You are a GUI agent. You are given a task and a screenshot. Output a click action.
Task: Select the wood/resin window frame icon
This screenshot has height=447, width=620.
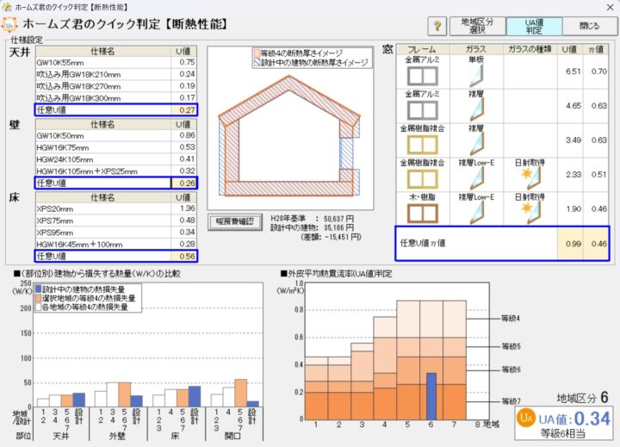[x=421, y=208]
